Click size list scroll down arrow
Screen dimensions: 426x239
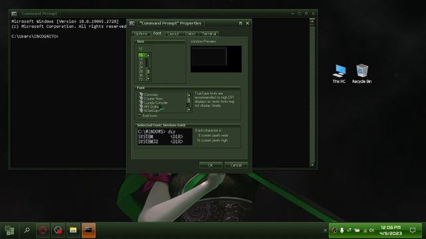point(148,79)
